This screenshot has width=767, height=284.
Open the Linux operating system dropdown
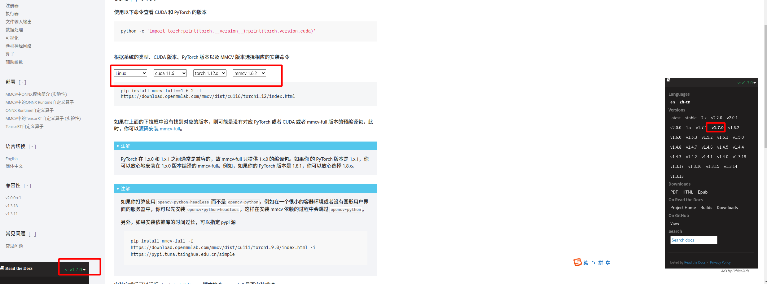coord(130,73)
